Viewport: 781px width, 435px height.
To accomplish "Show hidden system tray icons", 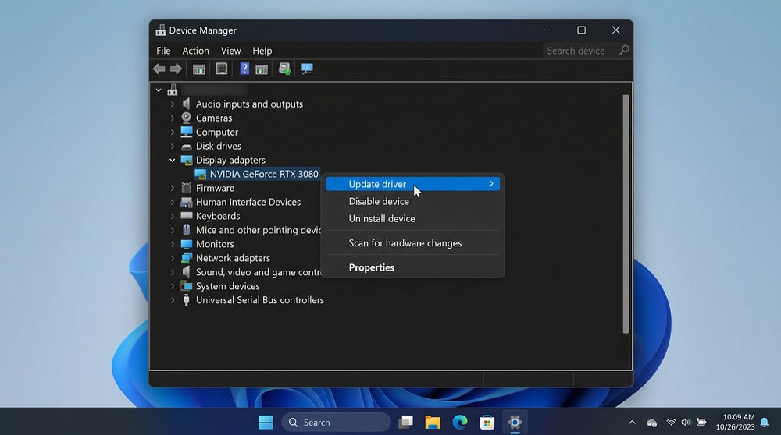I will (x=632, y=422).
